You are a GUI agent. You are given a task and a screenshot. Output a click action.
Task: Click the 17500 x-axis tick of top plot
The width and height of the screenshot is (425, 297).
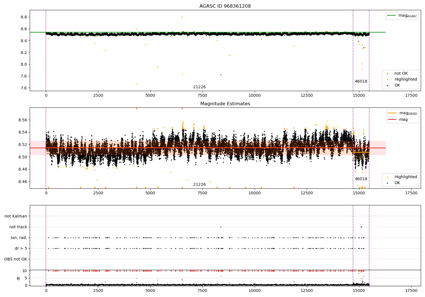click(x=411, y=95)
